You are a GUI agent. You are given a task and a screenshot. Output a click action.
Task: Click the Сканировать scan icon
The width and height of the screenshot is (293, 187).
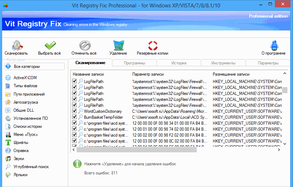click(x=17, y=45)
